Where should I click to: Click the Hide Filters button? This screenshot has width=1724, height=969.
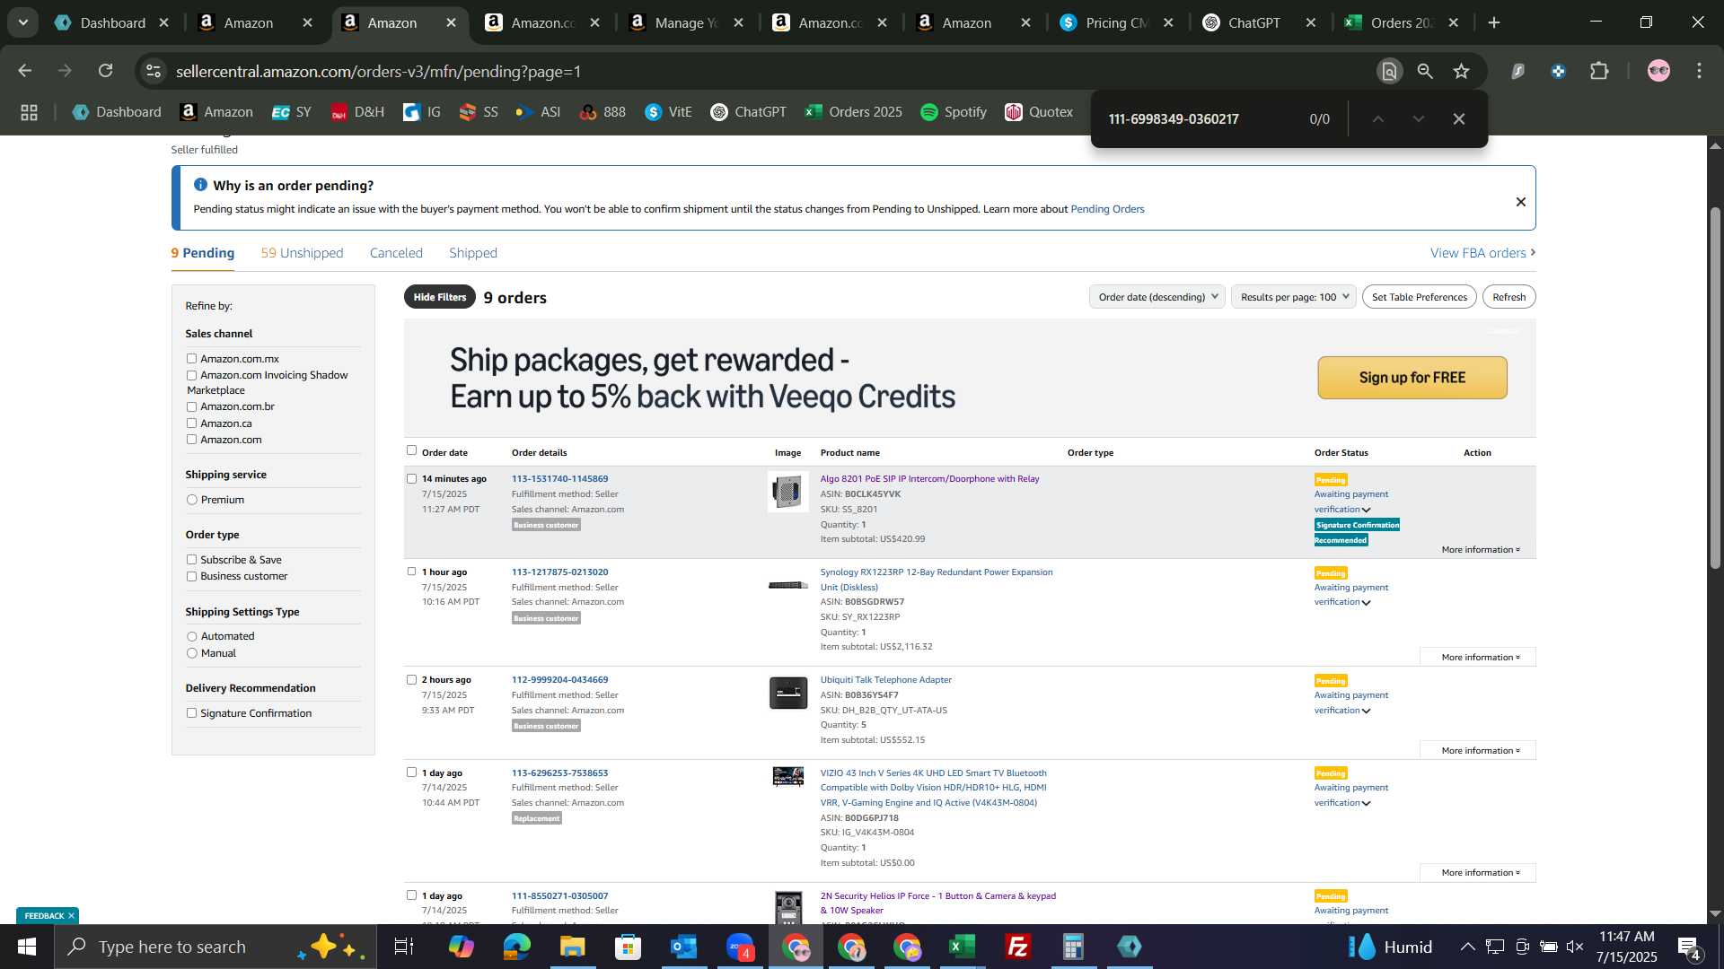click(x=440, y=297)
